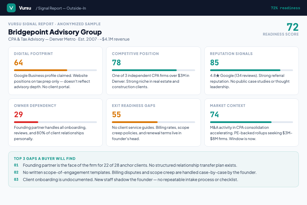Click the Google Business profile description text
Screen dimensions: 307x205
click(x=52, y=81)
